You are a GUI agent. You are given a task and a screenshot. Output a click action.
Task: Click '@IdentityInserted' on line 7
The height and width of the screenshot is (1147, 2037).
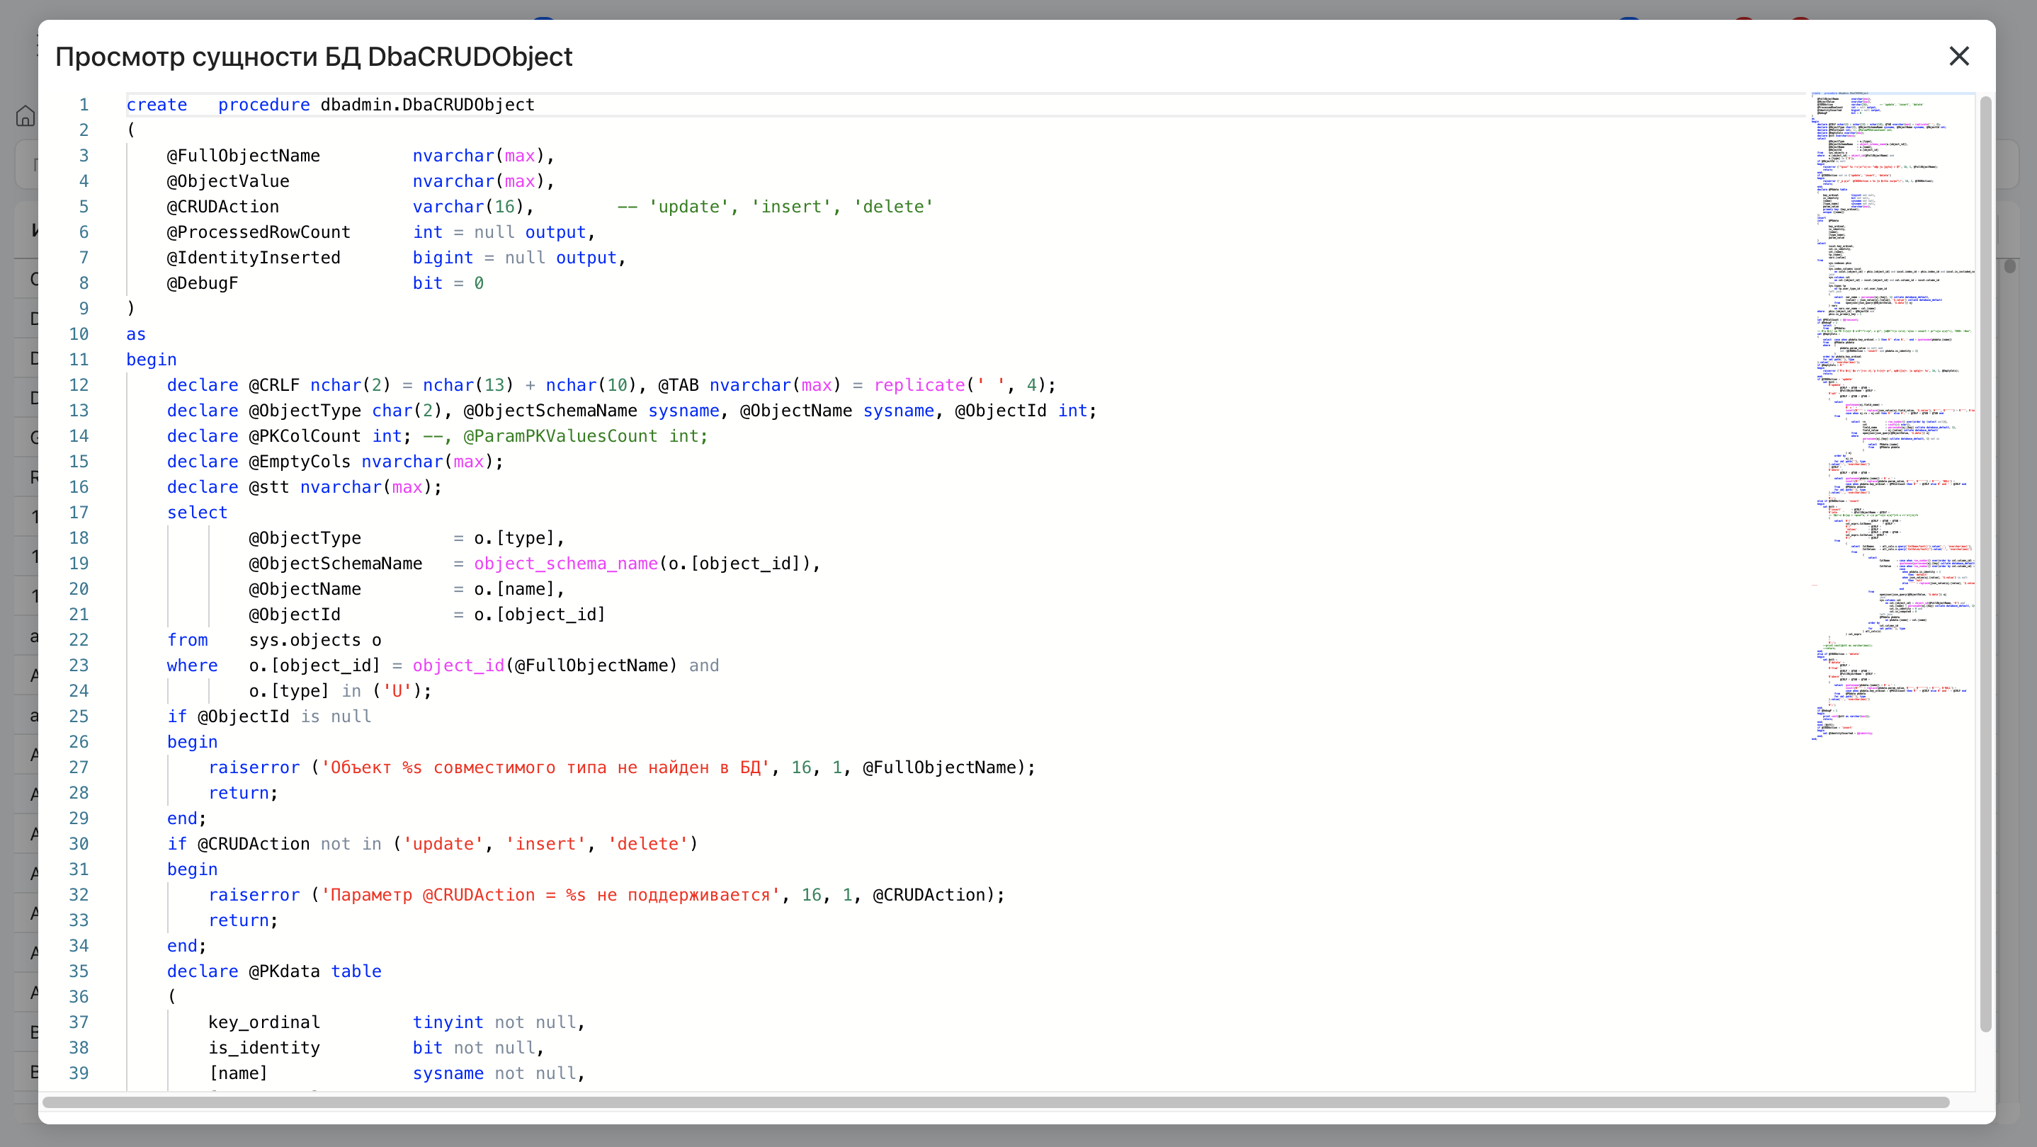click(x=253, y=258)
